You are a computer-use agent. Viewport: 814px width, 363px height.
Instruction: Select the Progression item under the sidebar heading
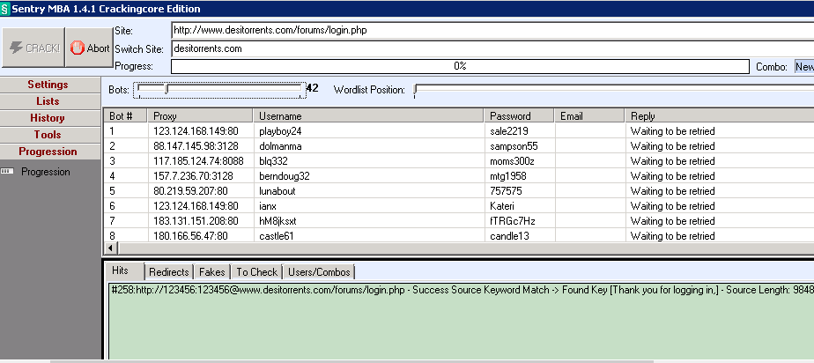click(45, 172)
